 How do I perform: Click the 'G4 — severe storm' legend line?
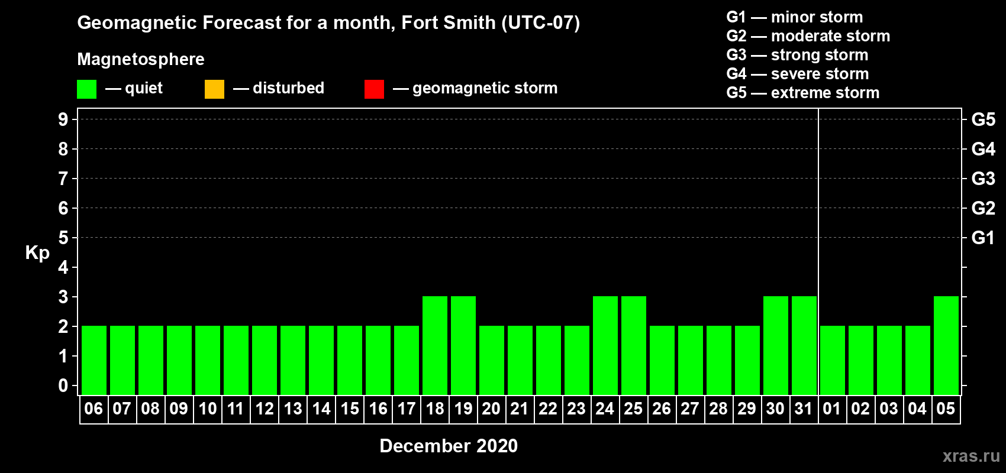(797, 74)
